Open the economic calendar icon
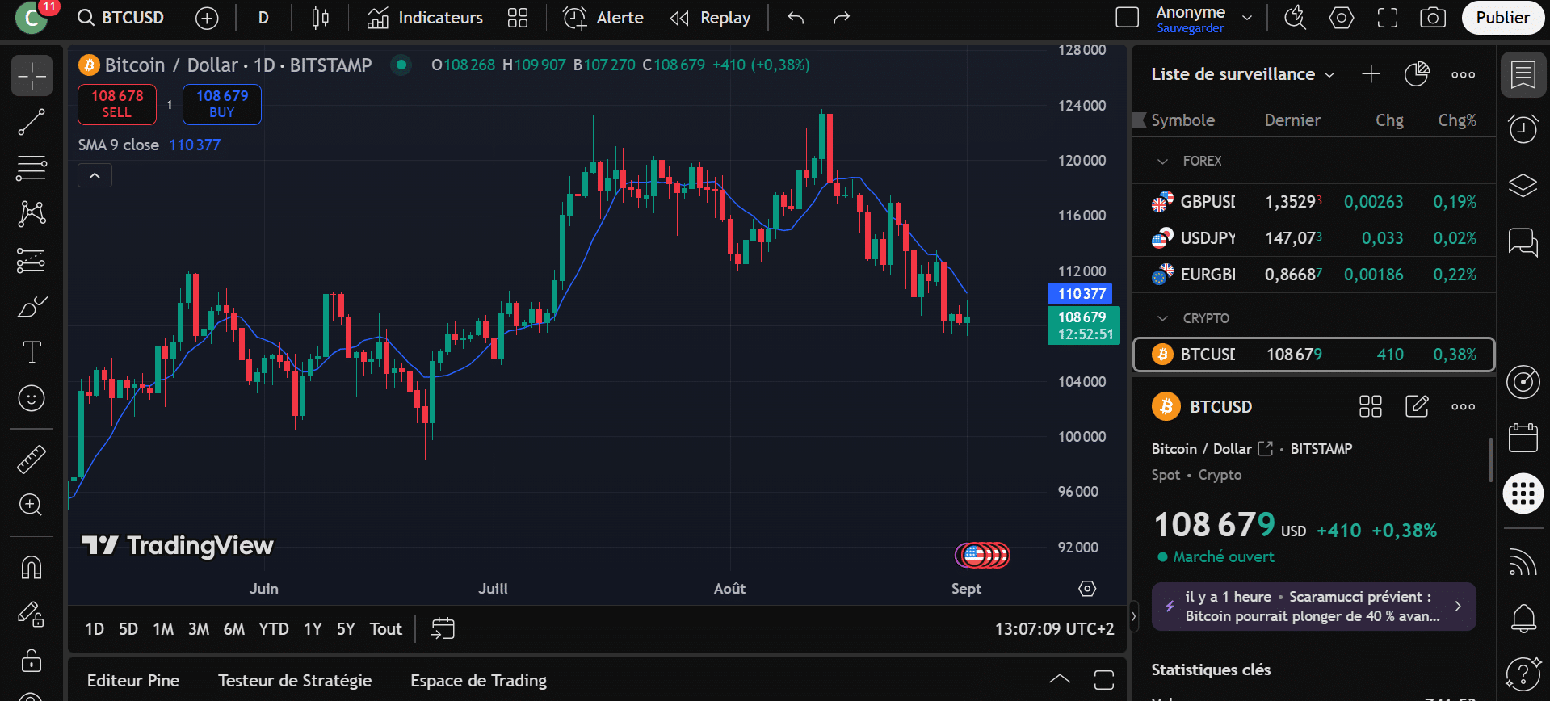This screenshot has width=1550, height=701. click(1523, 439)
